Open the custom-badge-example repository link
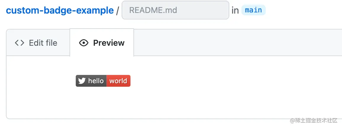This screenshot has height=128, width=342. tap(60, 10)
